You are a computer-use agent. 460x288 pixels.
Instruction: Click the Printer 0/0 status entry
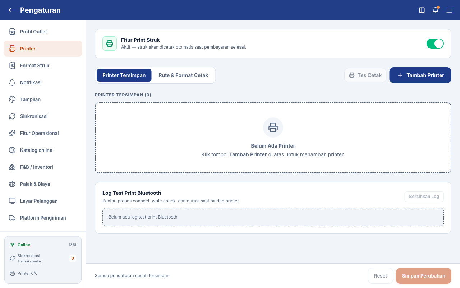[x=24, y=273]
